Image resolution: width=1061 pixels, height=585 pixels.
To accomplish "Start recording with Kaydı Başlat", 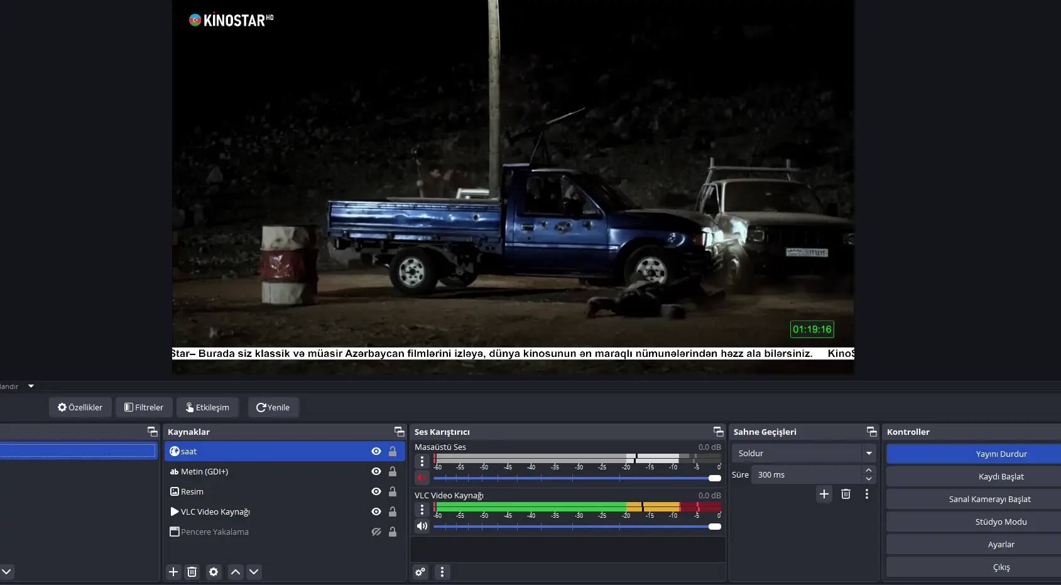I will point(974,476).
